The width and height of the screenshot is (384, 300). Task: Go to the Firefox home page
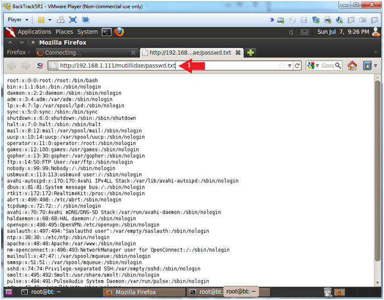pyautogui.click(x=352, y=65)
